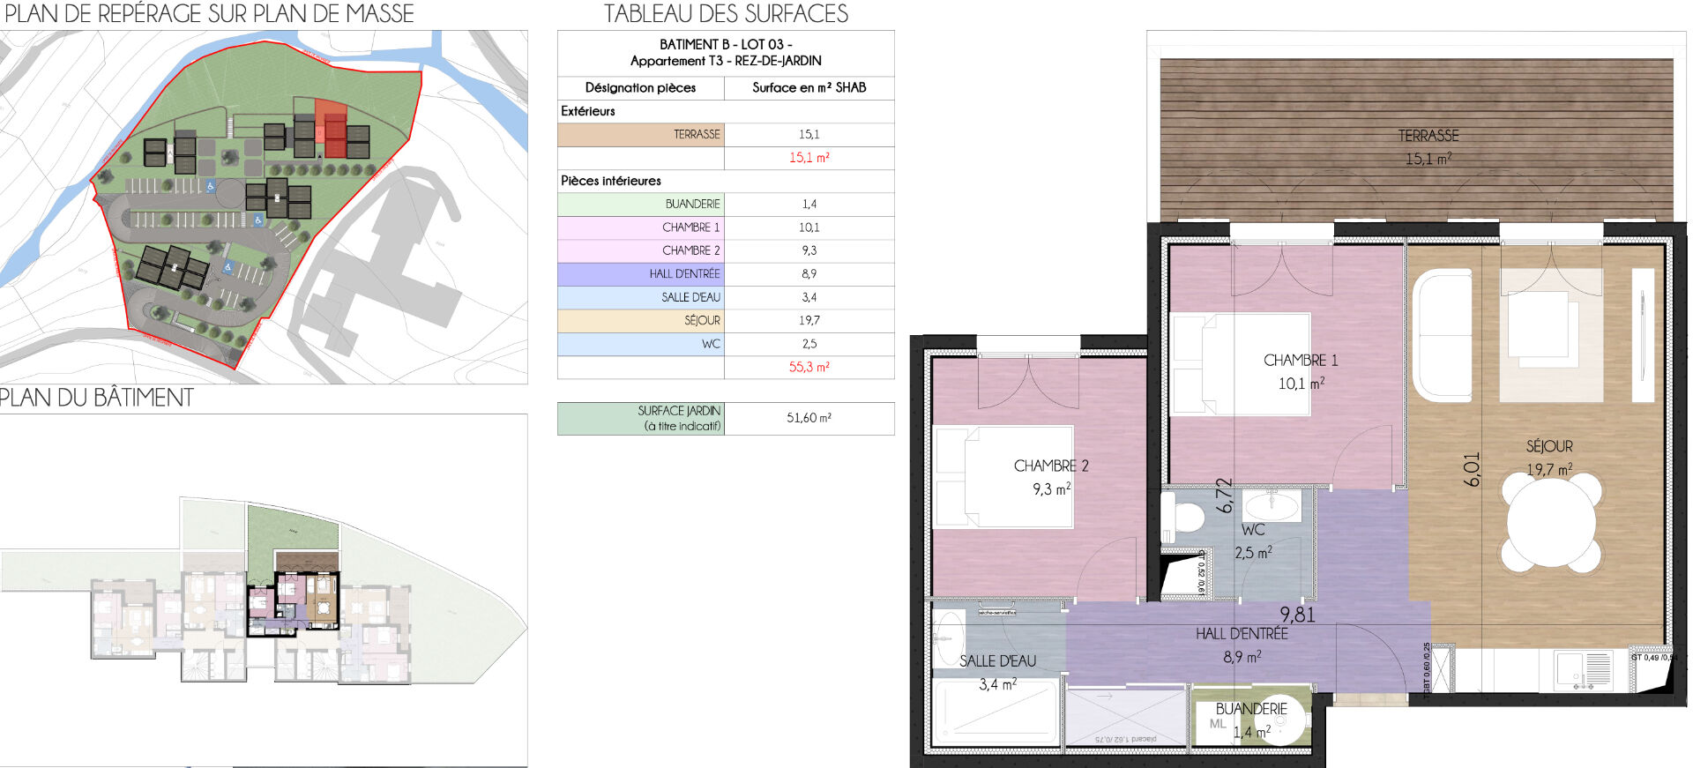
Task: Click the TABLEAU DES SURFACES heading
Action: 726,14
